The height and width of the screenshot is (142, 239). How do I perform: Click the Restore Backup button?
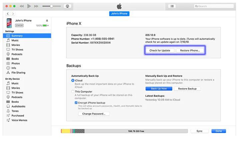(187, 89)
